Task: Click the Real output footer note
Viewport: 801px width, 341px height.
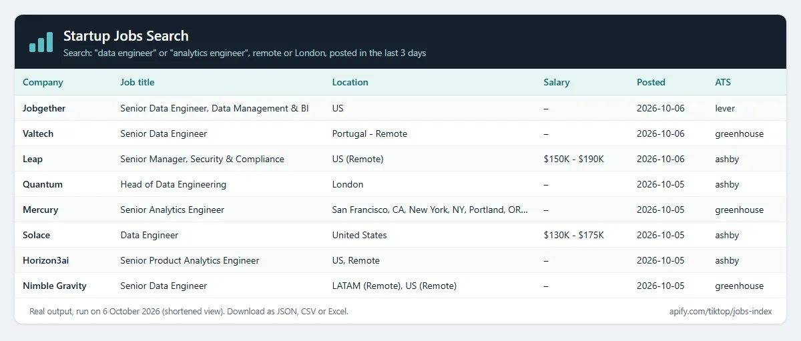Action: pos(189,311)
